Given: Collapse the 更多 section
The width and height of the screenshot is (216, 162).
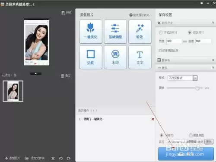Looking at the screenshot, I should click(x=213, y=67).
